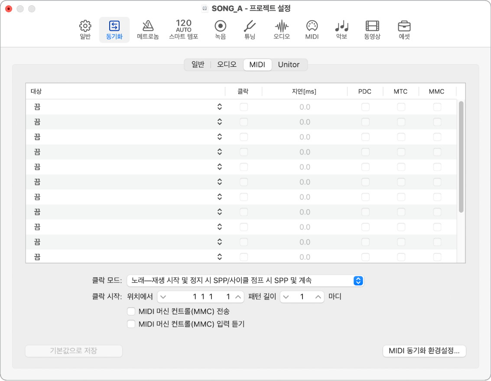Open the 동영상 (Movie) settings icon
491x381 pixels.
point(372,30)
